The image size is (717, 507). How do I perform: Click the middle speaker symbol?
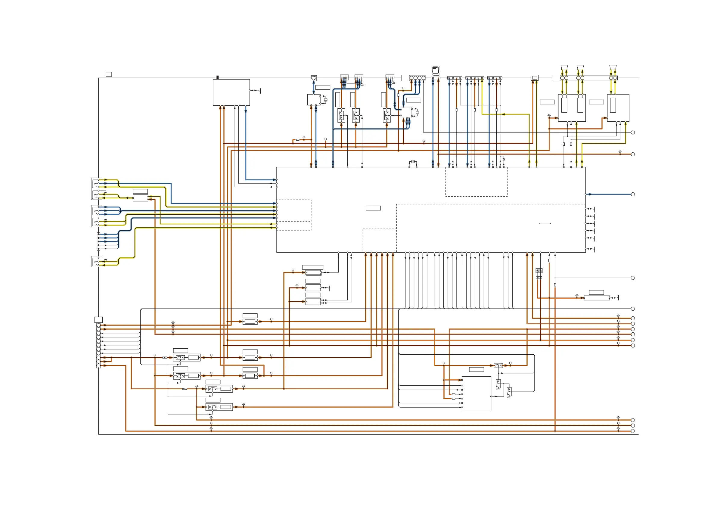(x=580, y=67)
